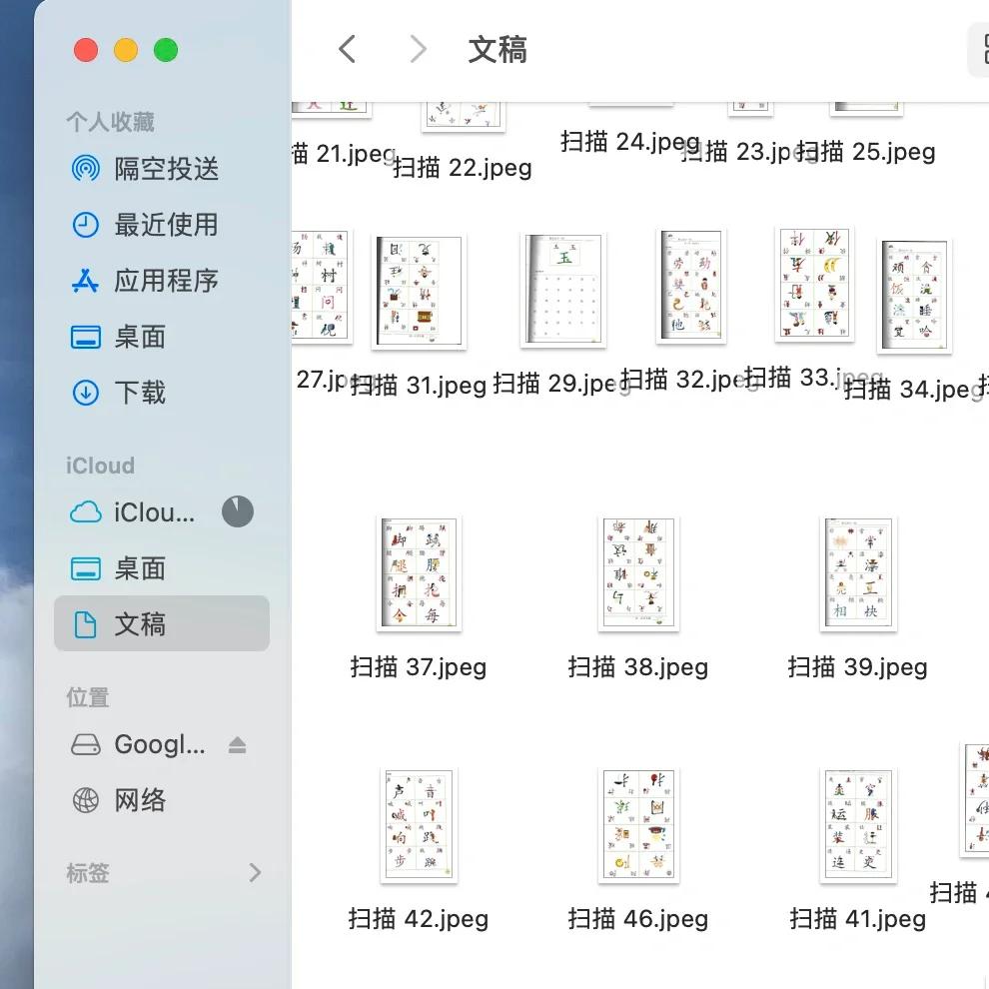Eject the Google drive volume
Image resolution: width=989 pixels, height=989 pixels.
click(237, 745)
